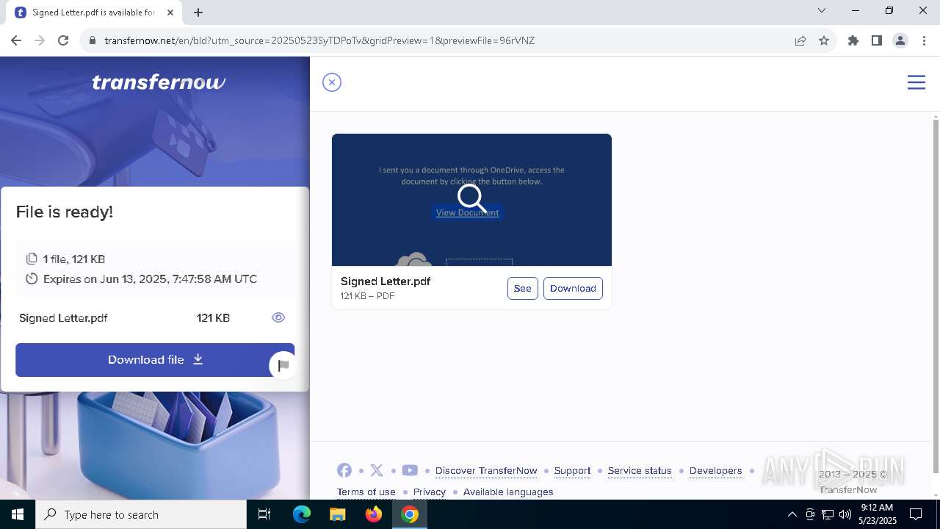Open the Signed Letter.pdf thumbnail preview
Screen dimensions: 940x529
tap(471, 200)
